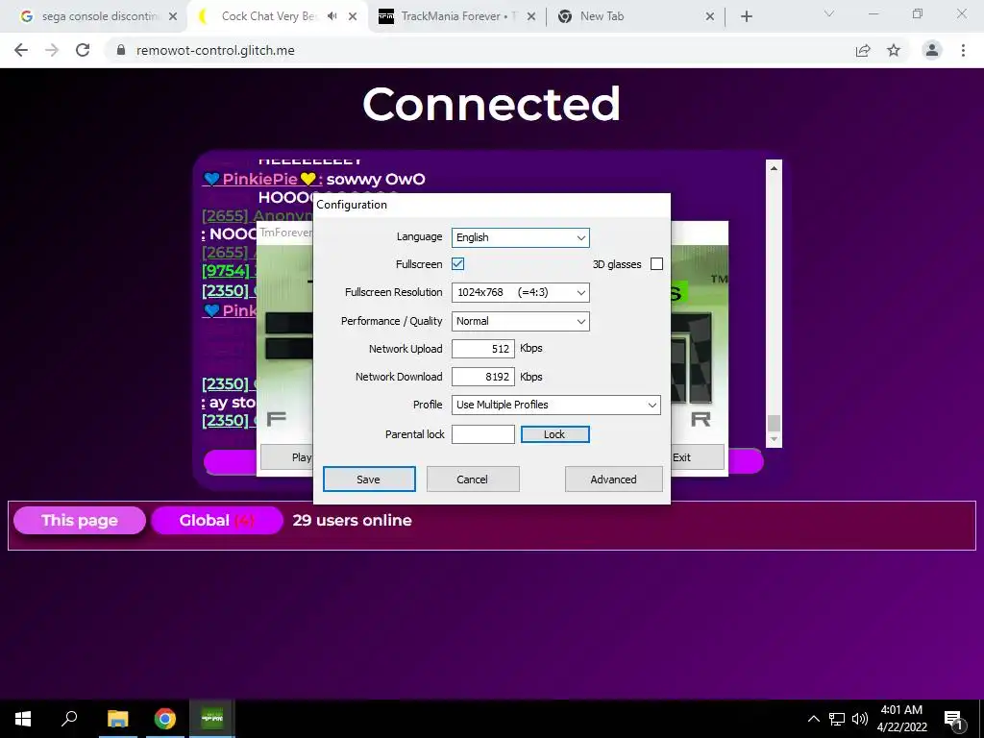Open a new browser tab with plus

point(746,16)
